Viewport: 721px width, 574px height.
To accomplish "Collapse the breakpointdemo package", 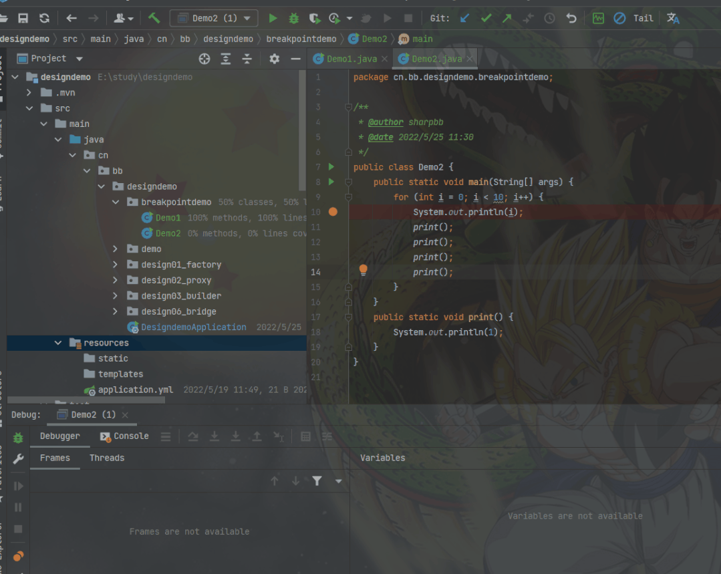I will [x=115, y=202].
